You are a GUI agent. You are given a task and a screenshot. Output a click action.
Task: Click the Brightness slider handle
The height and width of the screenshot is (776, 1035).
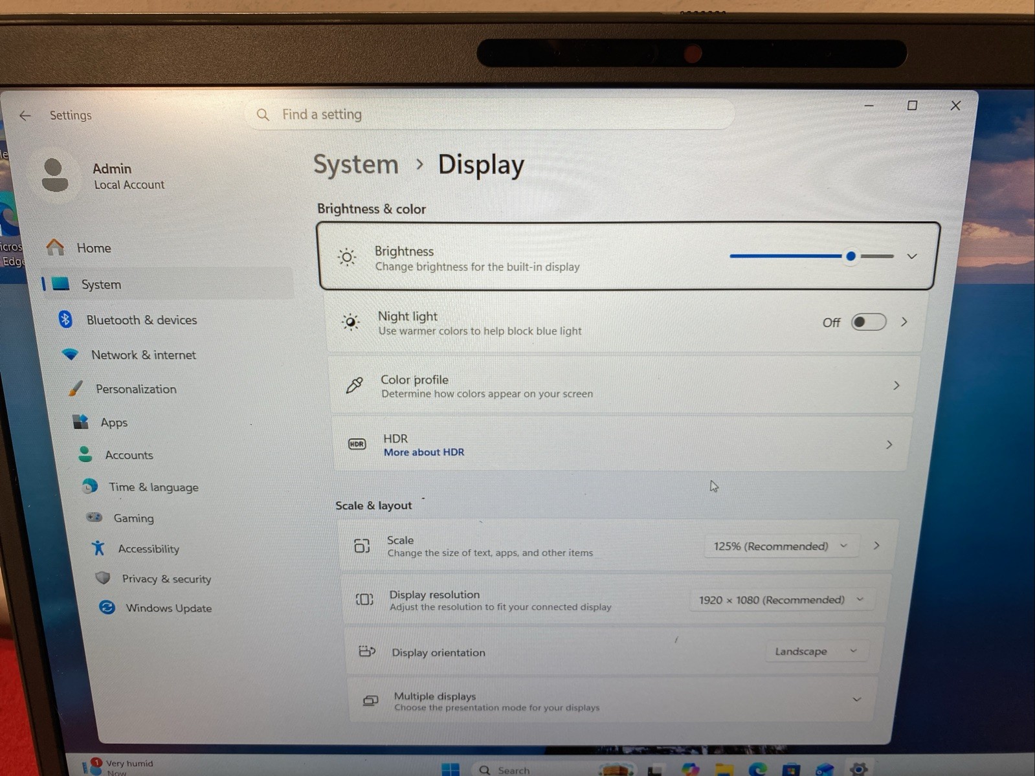pyautogui.click(x=851, y=256)
